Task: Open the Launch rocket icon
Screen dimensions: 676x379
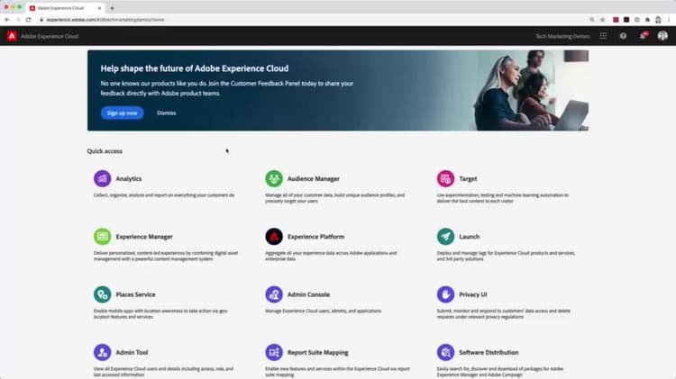Action: pyautogui.click(x=445, y=237)
